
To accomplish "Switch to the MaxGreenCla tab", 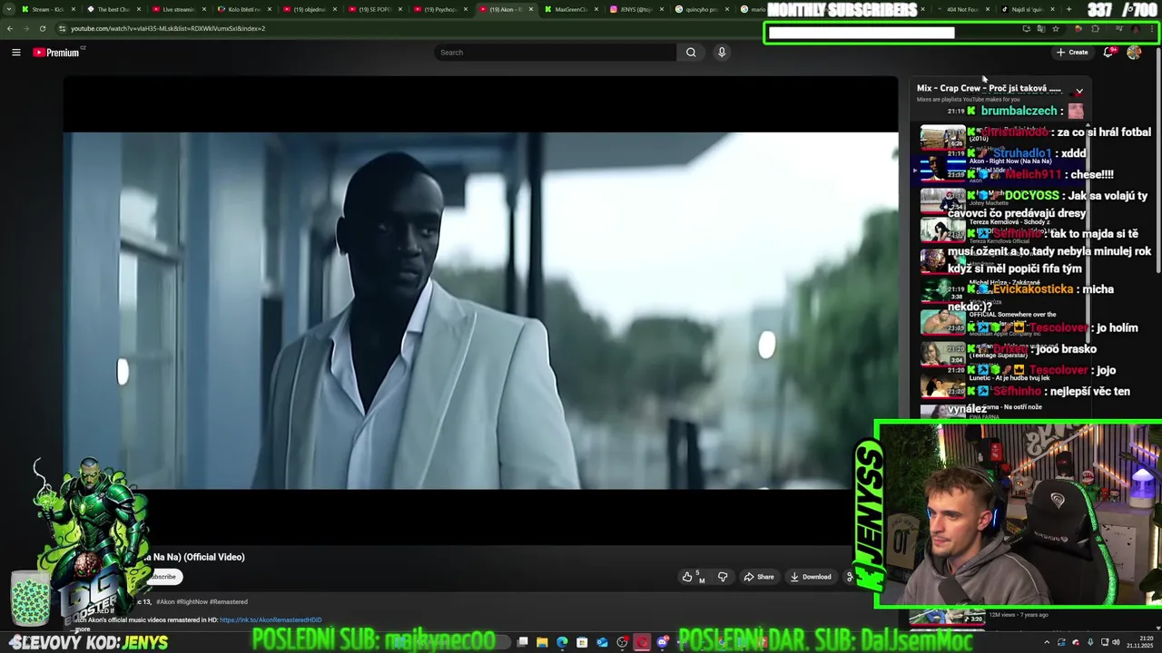I will pyautogui.click(x=571, y=9).
